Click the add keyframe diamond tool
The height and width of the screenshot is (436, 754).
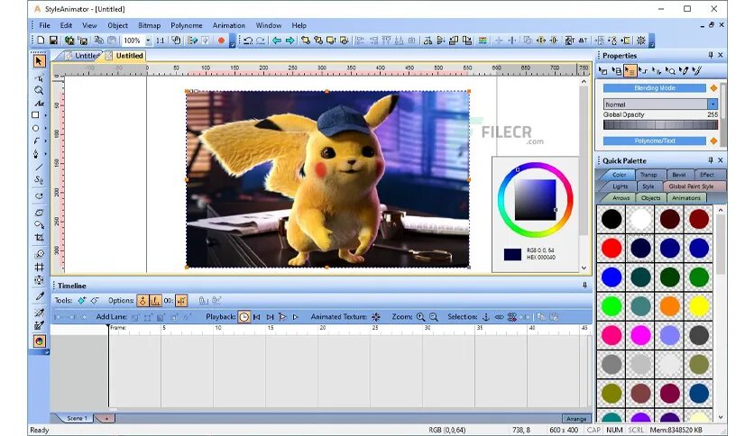point(82,301)
